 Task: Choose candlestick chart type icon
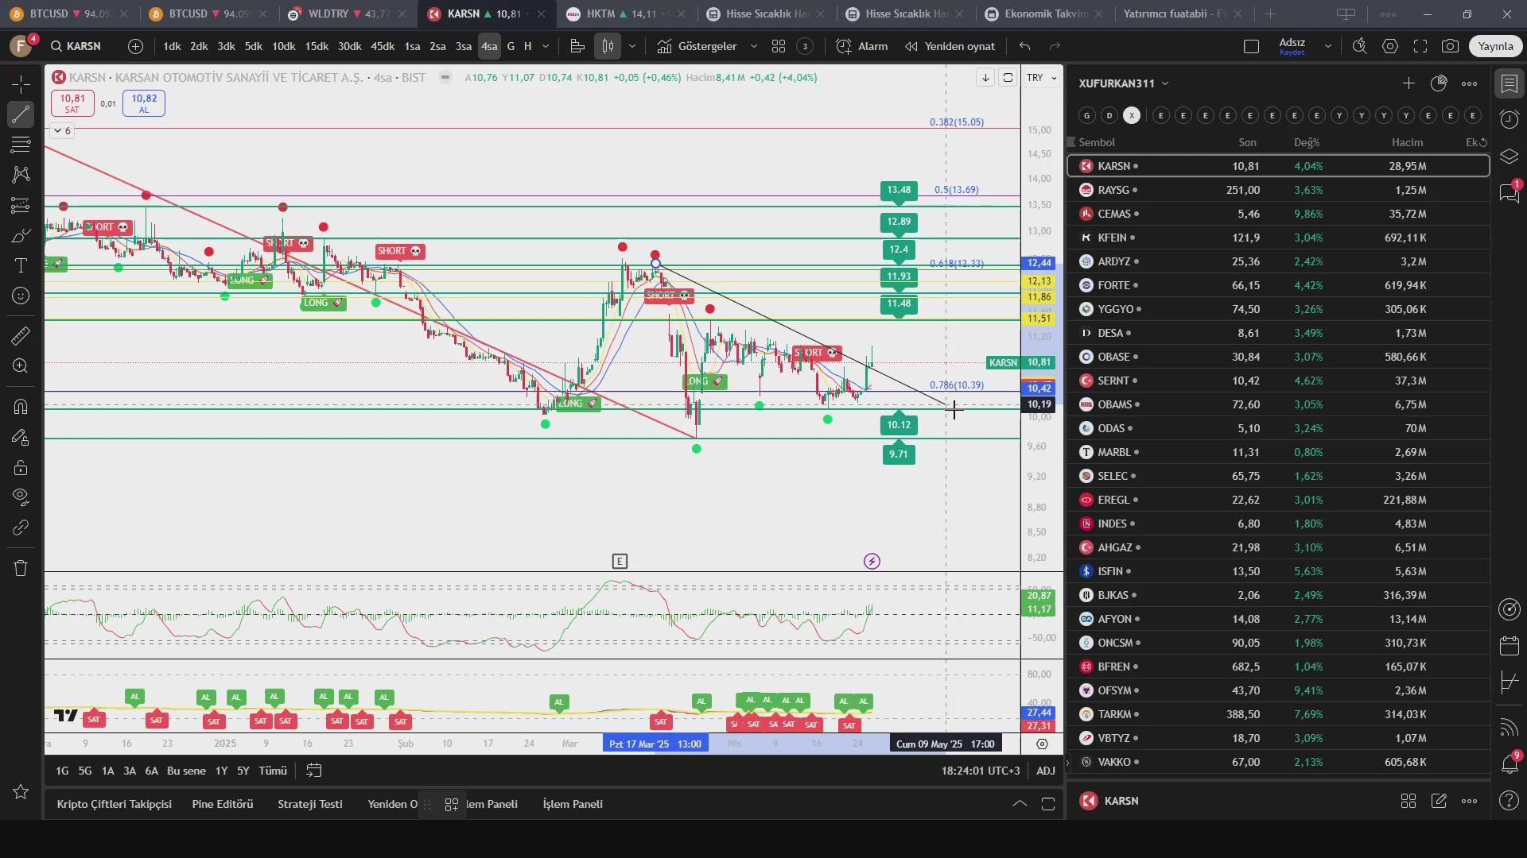pos(608,46)
